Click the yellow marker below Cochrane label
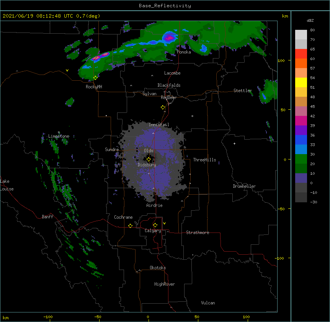This screenshot has width=330, height=322. point(130,226)
